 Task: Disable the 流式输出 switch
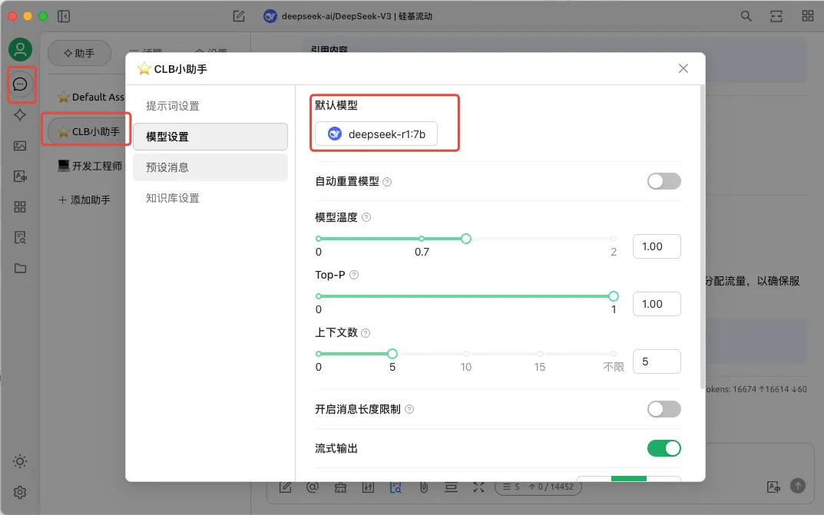click(664, 448)
